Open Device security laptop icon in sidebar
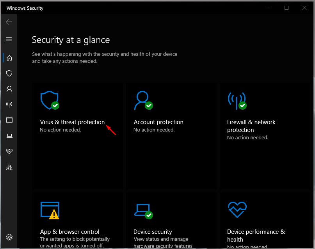This screenshot has width=315, height=249. click(9, 136)
